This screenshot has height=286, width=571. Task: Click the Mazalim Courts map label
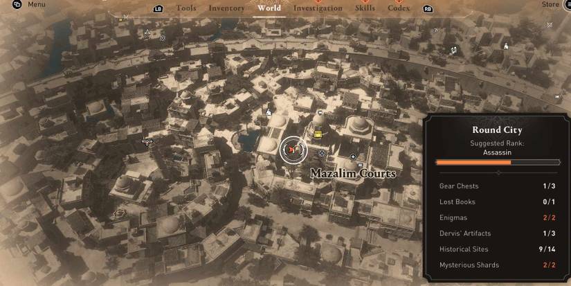pyautogui.click(x=353, y=174)
